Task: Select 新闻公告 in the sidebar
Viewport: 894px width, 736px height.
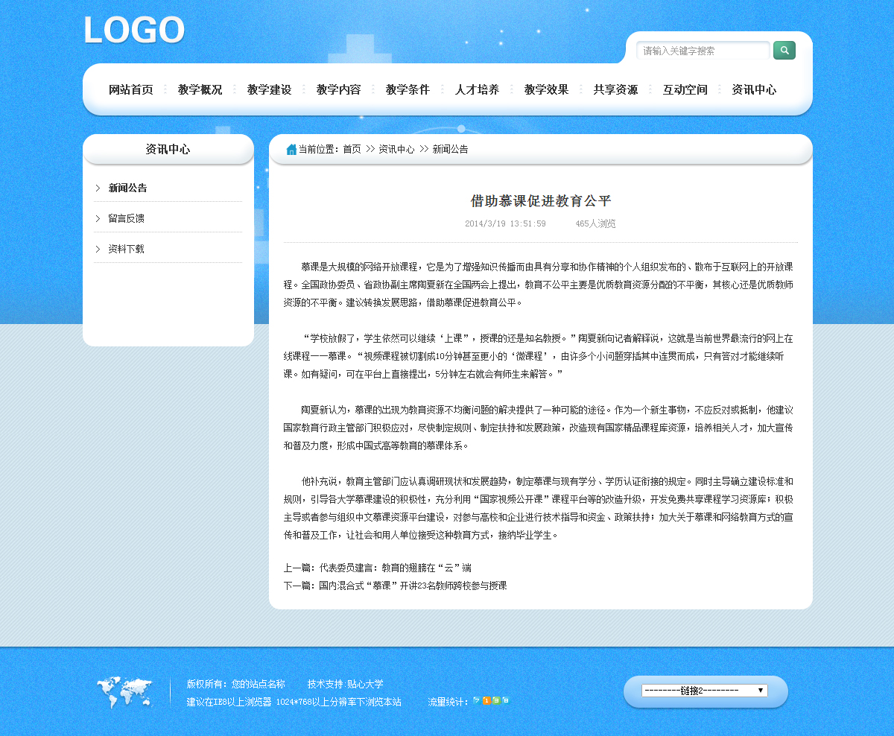Action: tap(127, 188)
